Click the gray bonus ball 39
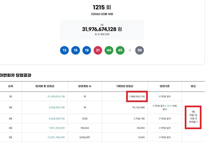The width and height of the screenshot is (206, 142). (140, 50)
